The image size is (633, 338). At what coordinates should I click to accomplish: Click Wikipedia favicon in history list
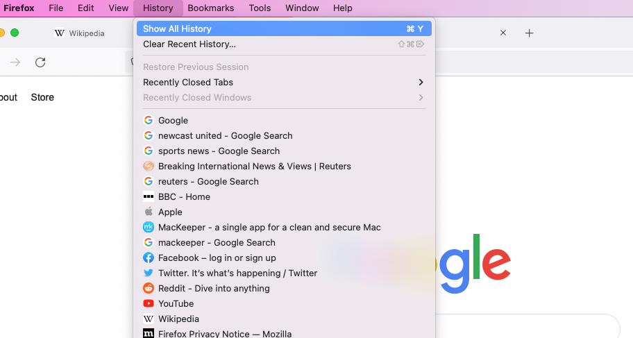(x=149, y=319)
